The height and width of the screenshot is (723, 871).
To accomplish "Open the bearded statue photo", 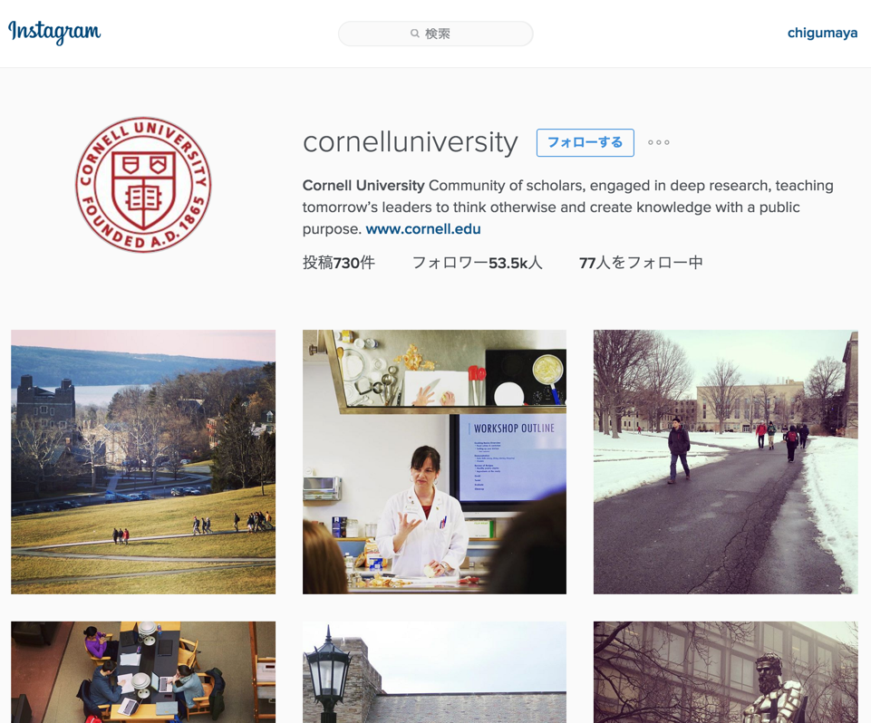I will pyautogui.click(x=725, y=672).
